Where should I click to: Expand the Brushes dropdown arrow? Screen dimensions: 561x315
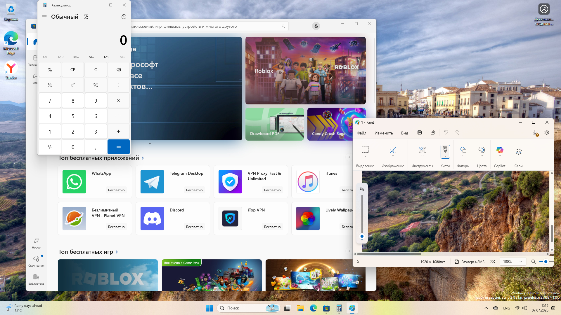point(445,157)
